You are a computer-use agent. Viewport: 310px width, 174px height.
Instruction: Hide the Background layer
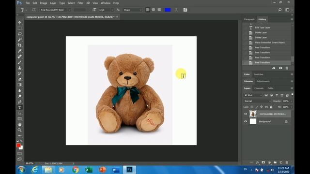click(246, 121)
